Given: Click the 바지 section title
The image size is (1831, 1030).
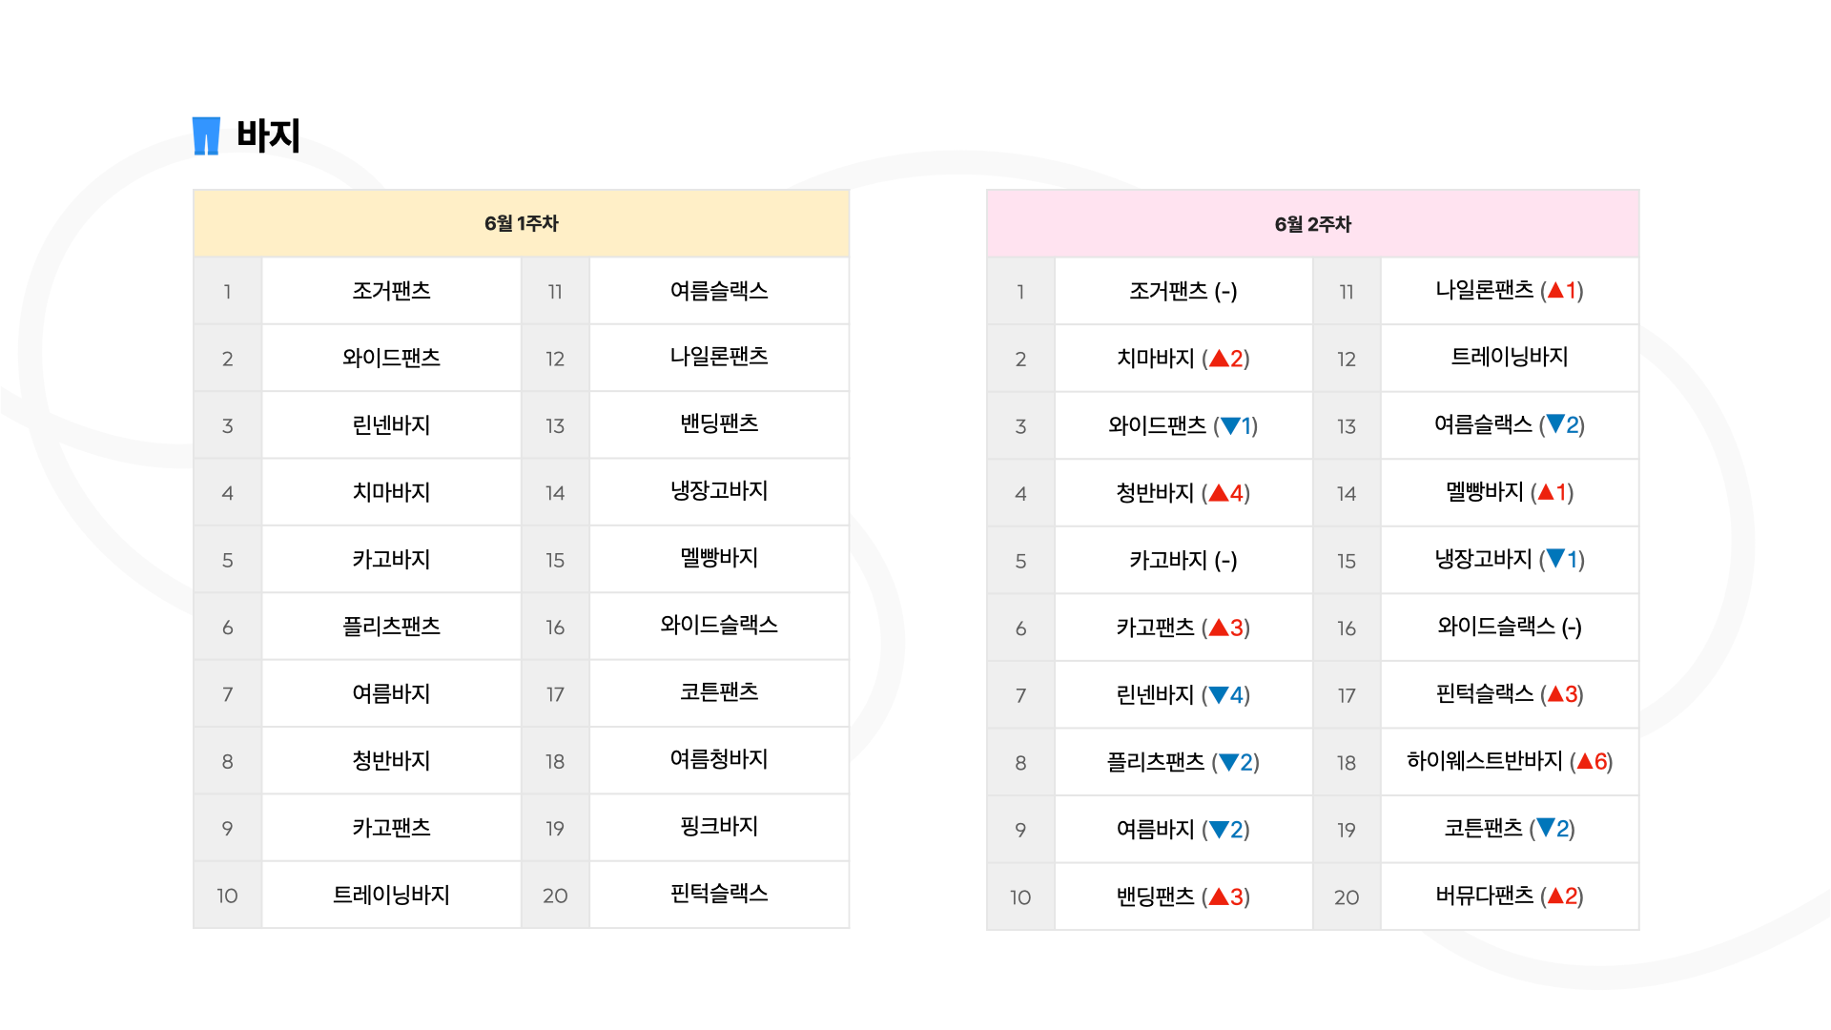Looking at the screenshot, I should [268, 135].
